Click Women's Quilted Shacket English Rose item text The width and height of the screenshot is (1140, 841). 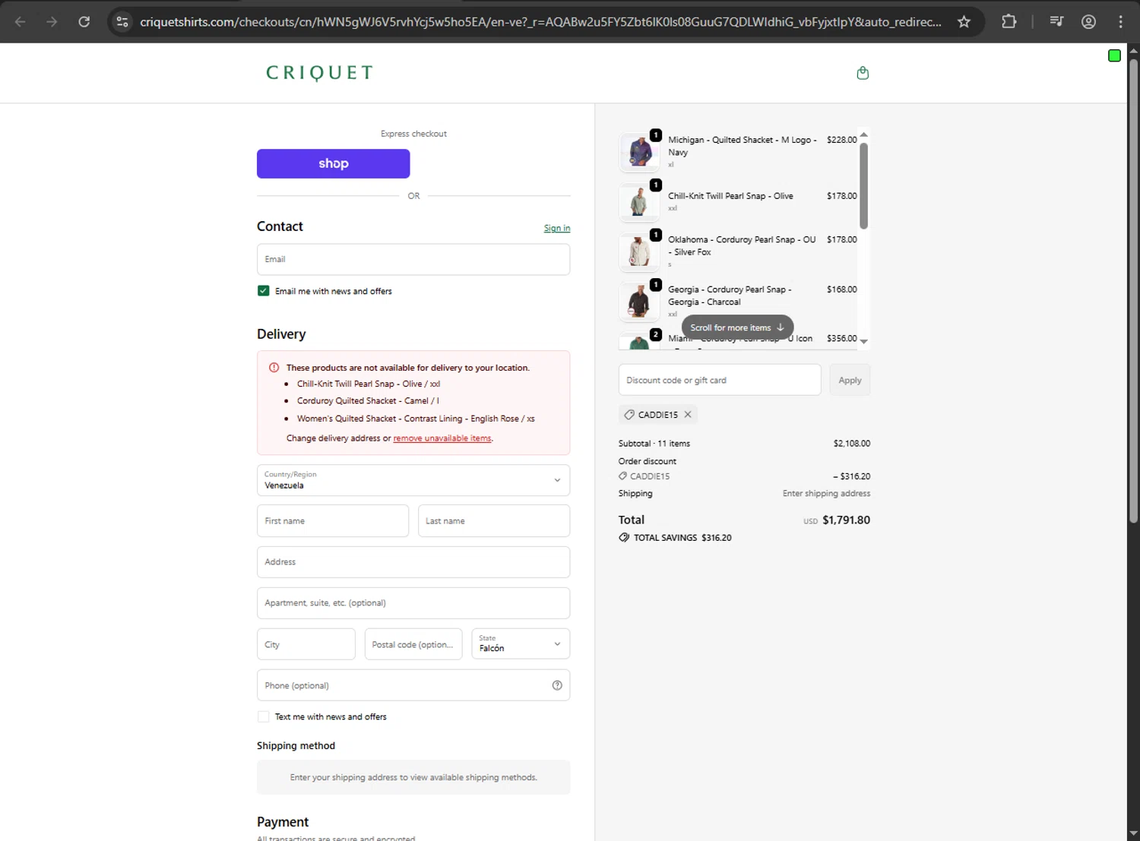416,419
